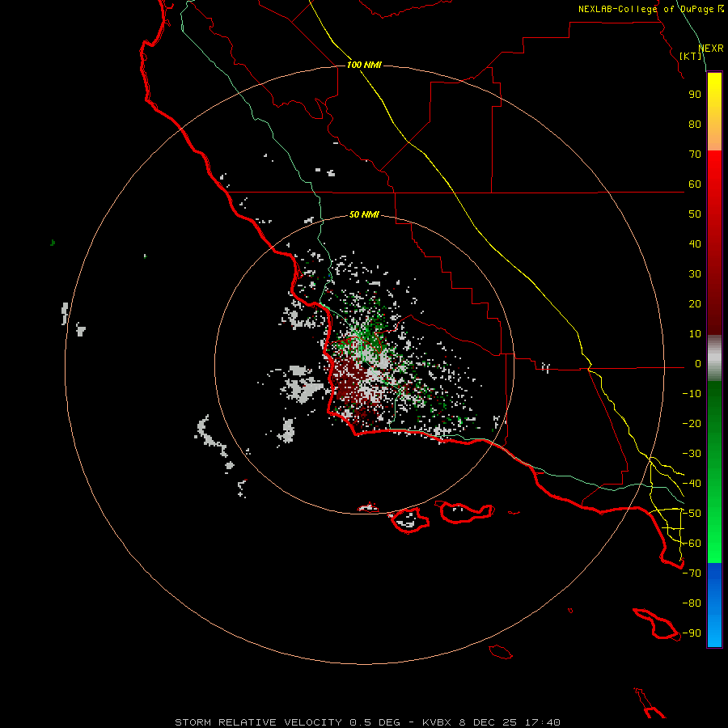Click the -10 value on the velocity scale
The height and width of the screenshot is (728, 728).
[692, 394]
